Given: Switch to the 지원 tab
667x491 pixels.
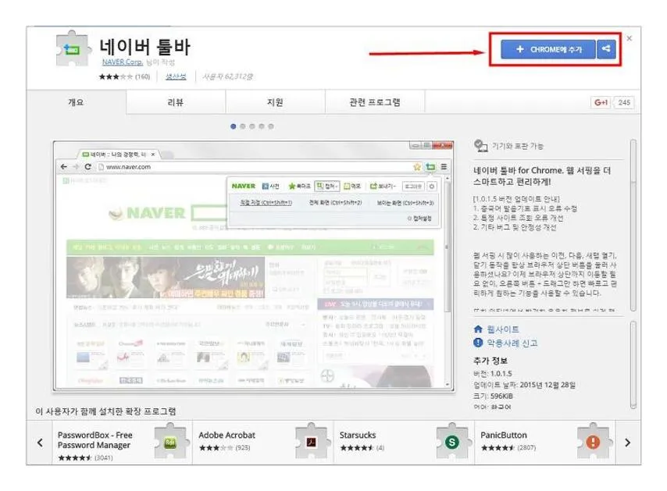Looking at the screenshot, I should click(275, 102).
